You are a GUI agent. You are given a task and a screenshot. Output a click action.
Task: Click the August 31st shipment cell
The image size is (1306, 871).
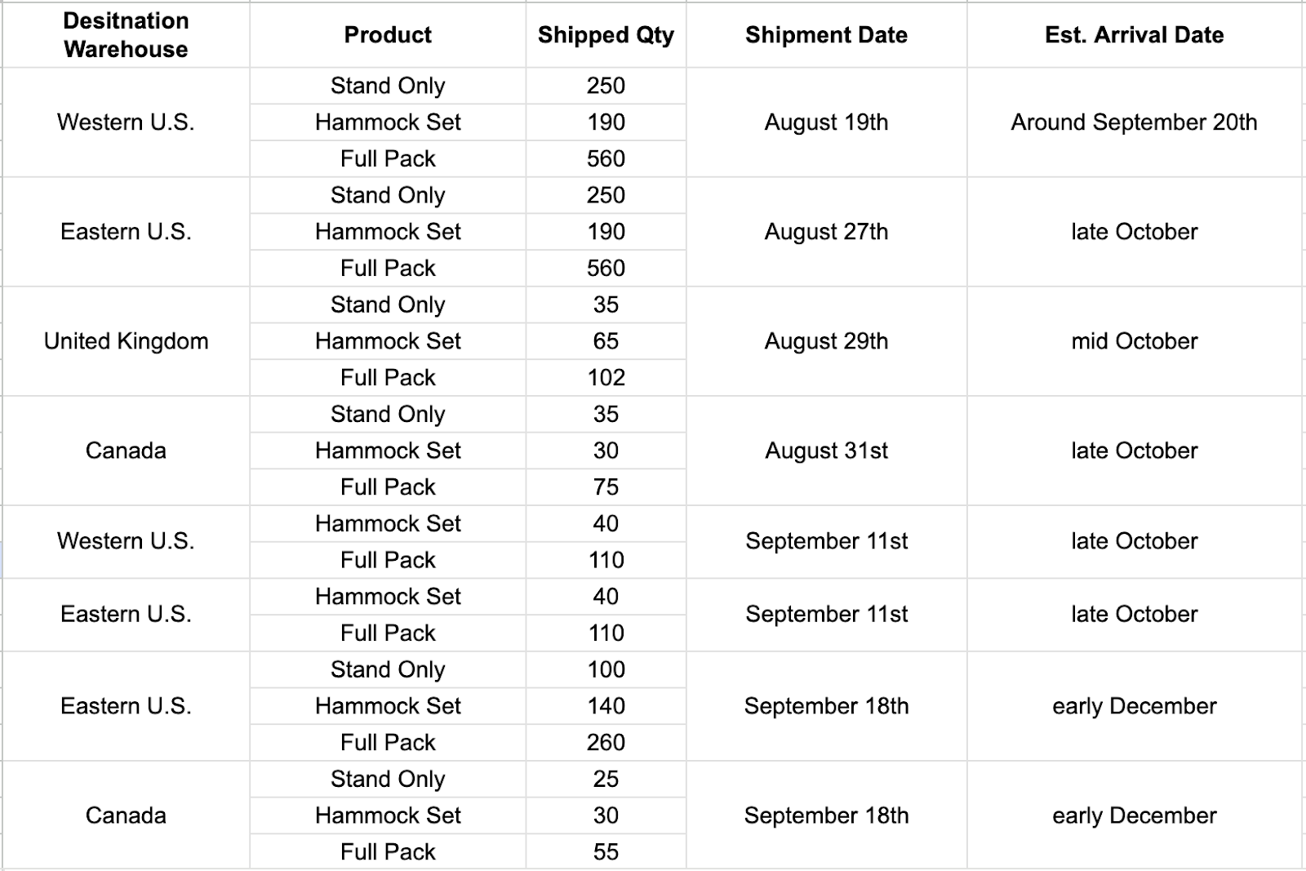click(x=826, y=451)
